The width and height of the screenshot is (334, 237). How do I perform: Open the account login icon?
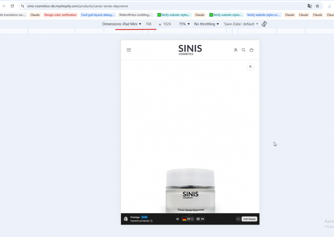coord(236,50)
